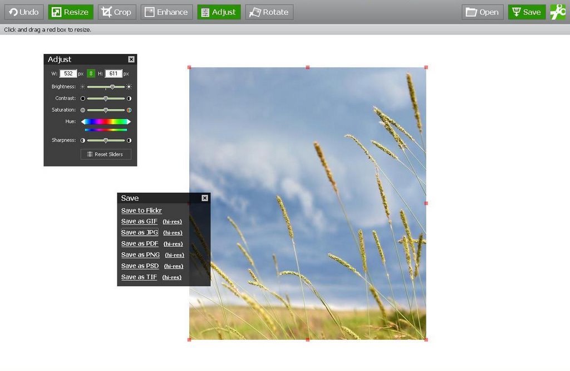
Task: Click the hi-res link next to TIF
Action: pos(171,277)
